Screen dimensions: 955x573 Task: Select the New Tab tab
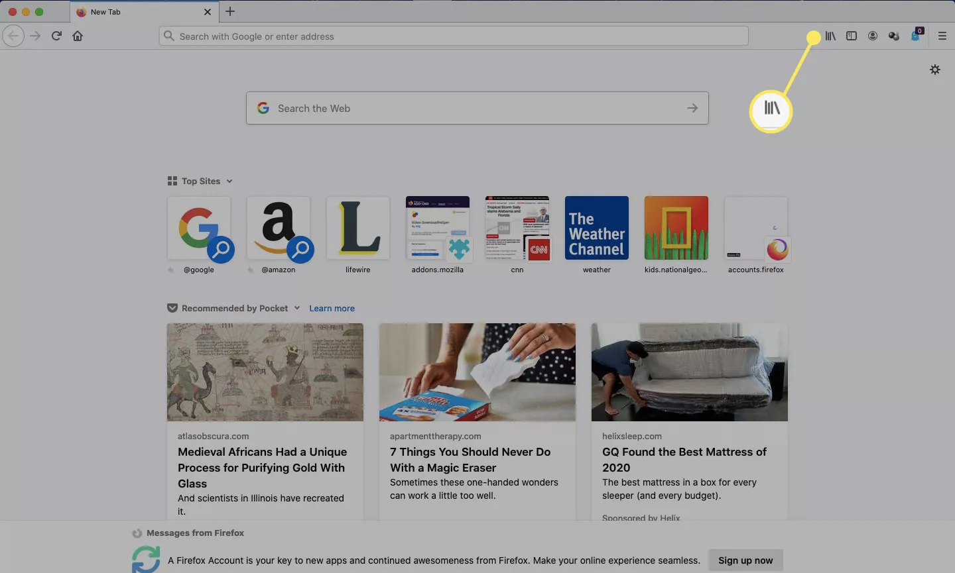tap(133, 12)
